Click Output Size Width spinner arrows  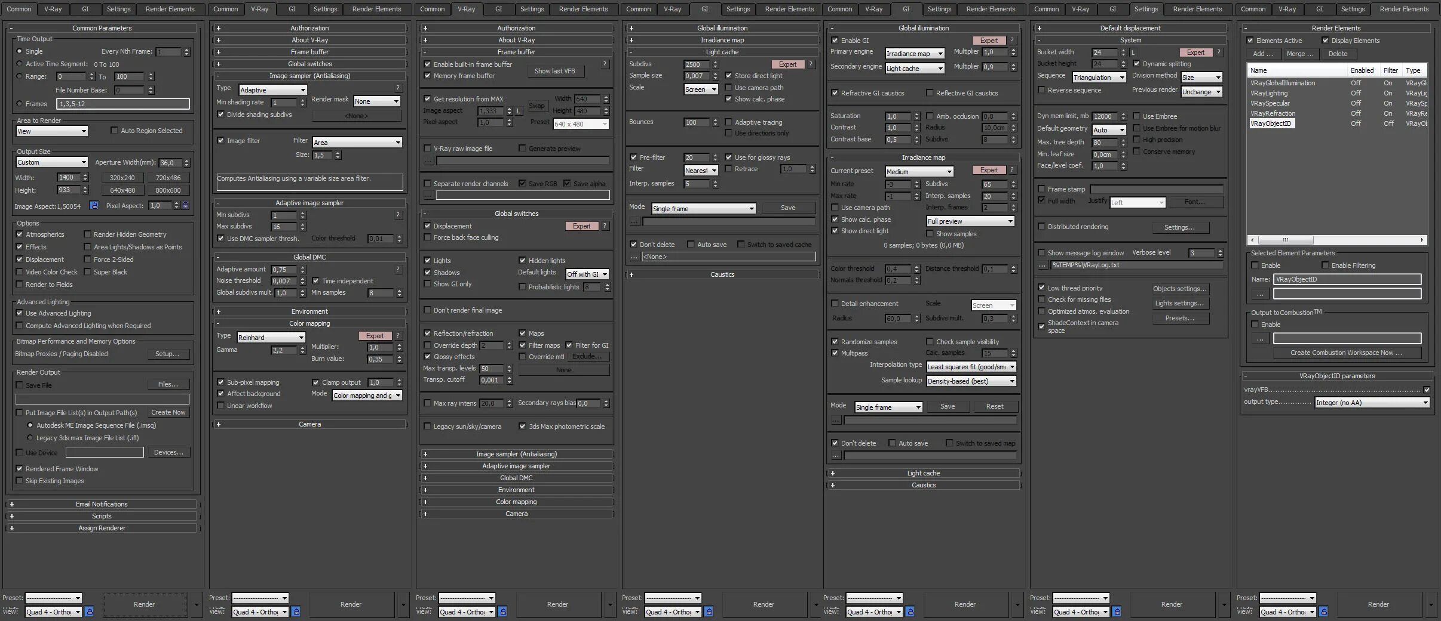point(85,177)
